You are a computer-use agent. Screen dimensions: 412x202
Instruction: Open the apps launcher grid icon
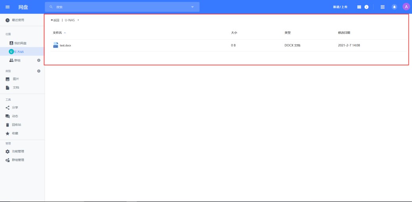pos(383,7)
